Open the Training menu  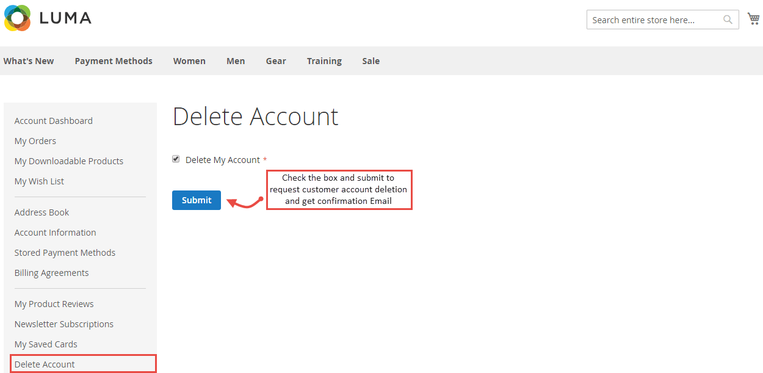[x=324, y=61]
